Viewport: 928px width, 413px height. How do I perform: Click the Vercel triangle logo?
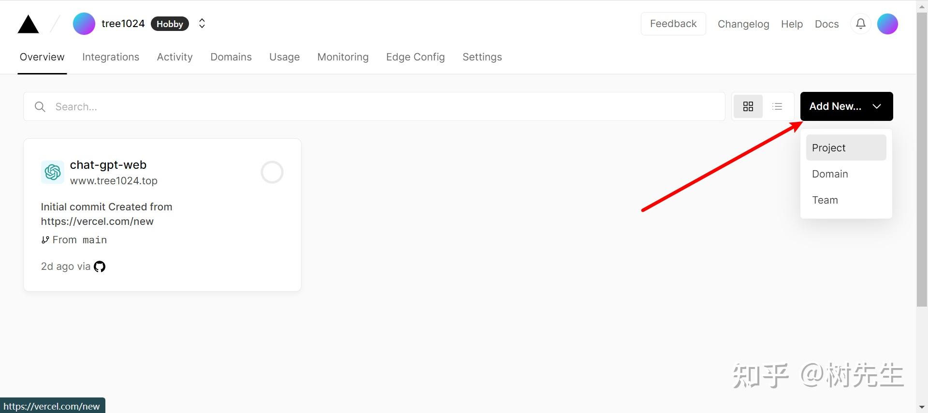[28, 24]
